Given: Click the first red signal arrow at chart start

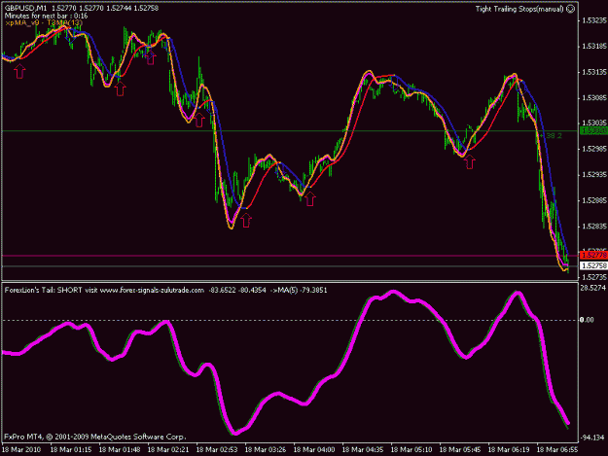Looking at the screenshot, I should pyautogui.click(x=19, y=72).
